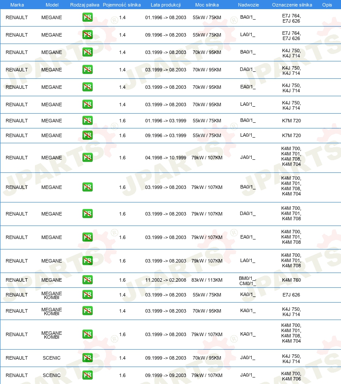
Task: Click the Oznaczenie silnika column header
Action: click(x=292, y=5)
